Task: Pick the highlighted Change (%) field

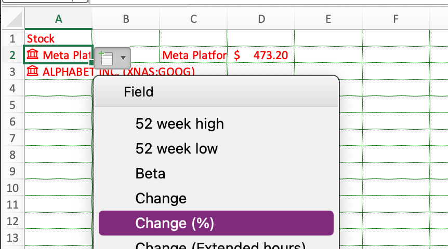Action: (216, 223)
